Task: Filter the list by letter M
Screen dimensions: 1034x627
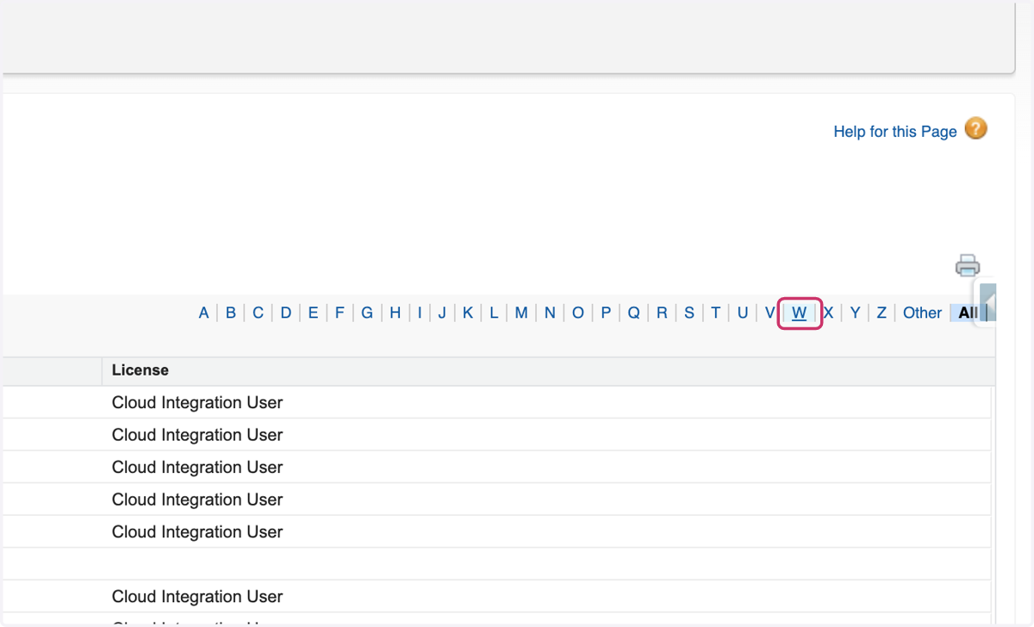Action: (521, 313)
